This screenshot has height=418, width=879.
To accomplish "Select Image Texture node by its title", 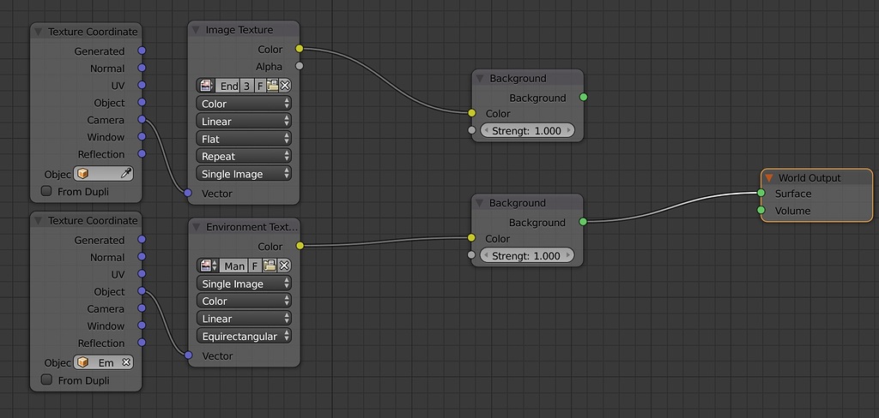I will [x=239, y=30].
